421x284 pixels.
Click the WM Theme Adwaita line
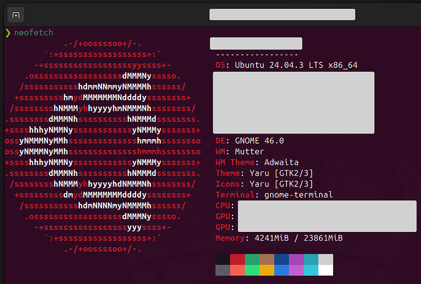pyautogui.click(x=257, y=162)
